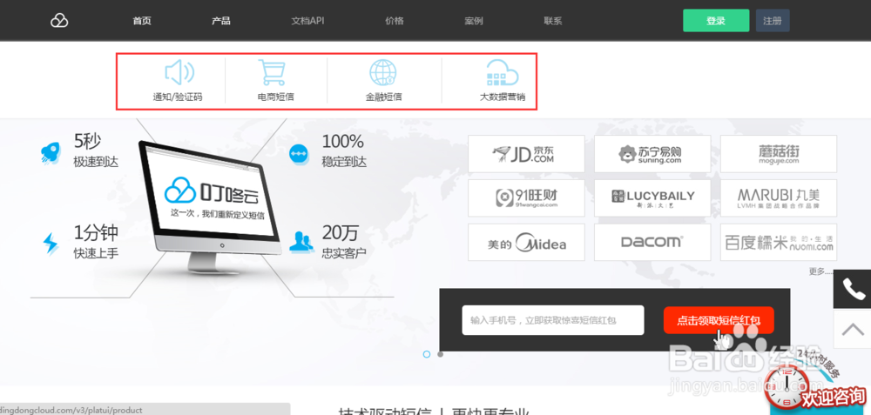
Task: Click the 快速上手 text
Action: click(x=96, y=253)
